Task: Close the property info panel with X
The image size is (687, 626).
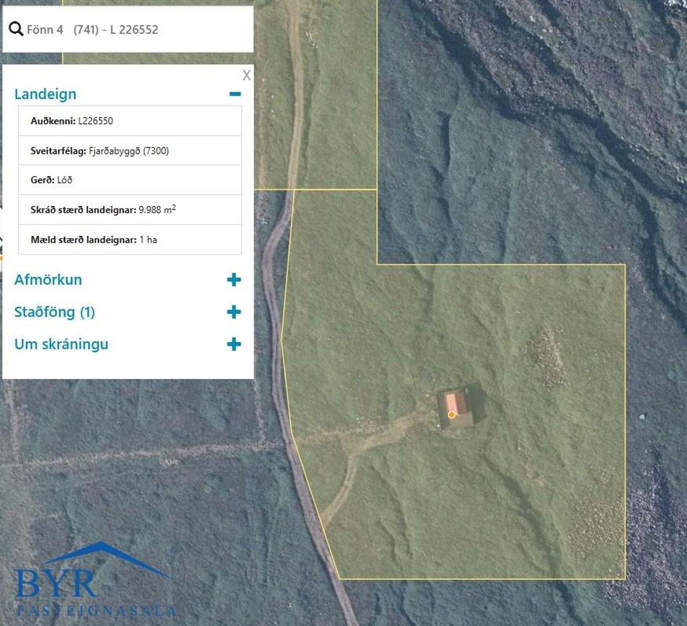Action: (x=246, y=75)
